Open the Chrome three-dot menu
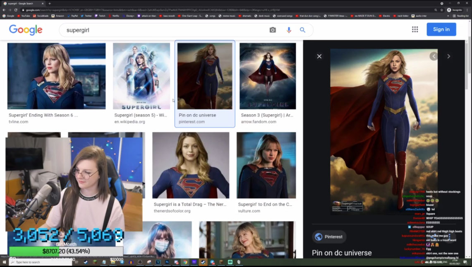This screenshot has height=267, width=472. (x=467, y=10)
